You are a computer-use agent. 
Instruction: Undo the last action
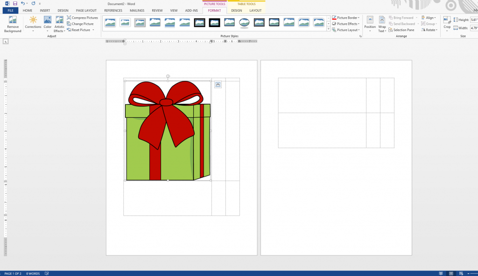coord(22,3)
